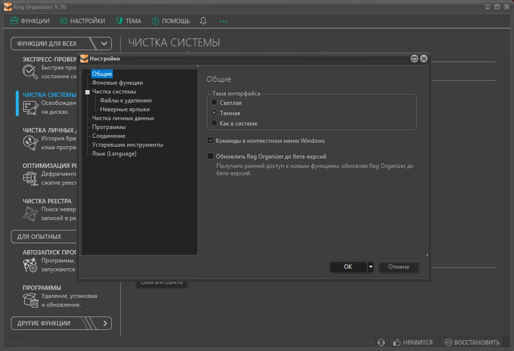
Task: Select Чистка личных данных tree item
Action: [123, 118]
